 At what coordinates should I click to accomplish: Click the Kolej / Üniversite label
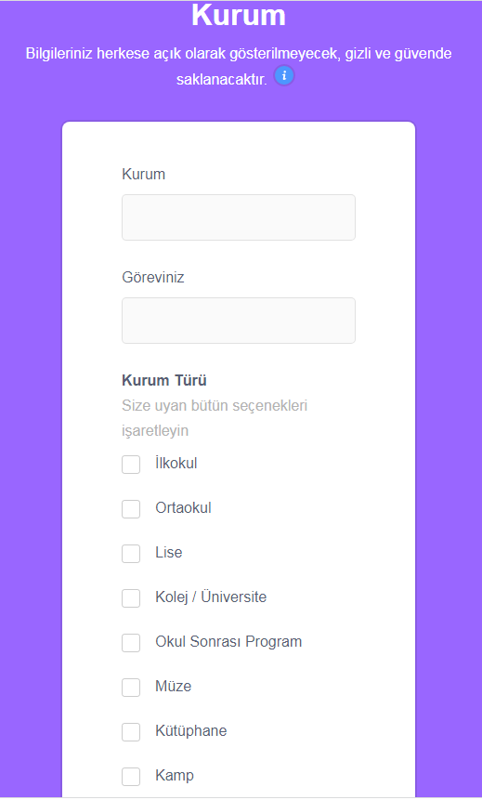[x=211, y=597]
